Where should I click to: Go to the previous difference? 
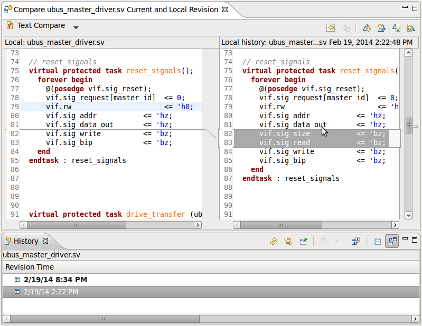pos(380,28)
